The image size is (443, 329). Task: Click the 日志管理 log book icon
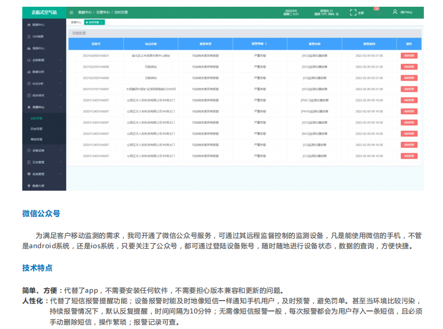(29, 162)
